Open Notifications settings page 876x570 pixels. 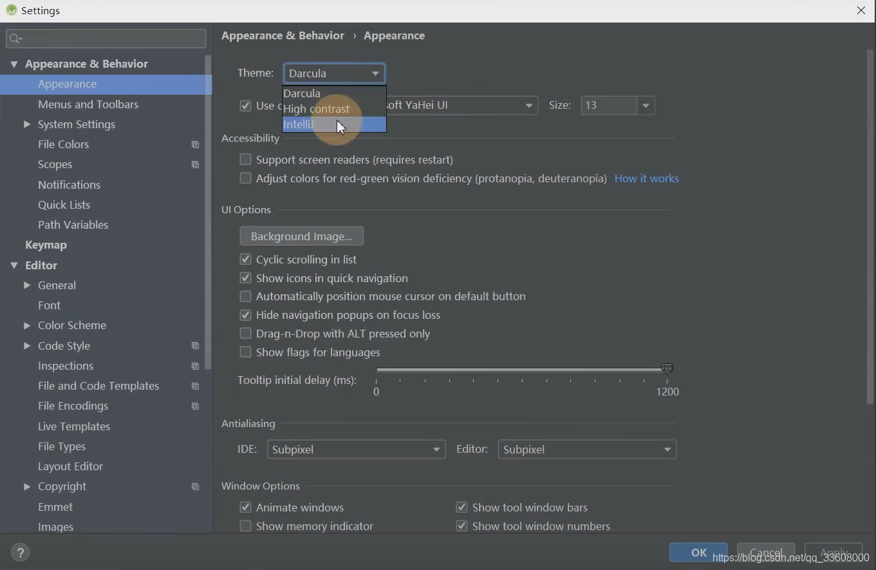(69, 185)
